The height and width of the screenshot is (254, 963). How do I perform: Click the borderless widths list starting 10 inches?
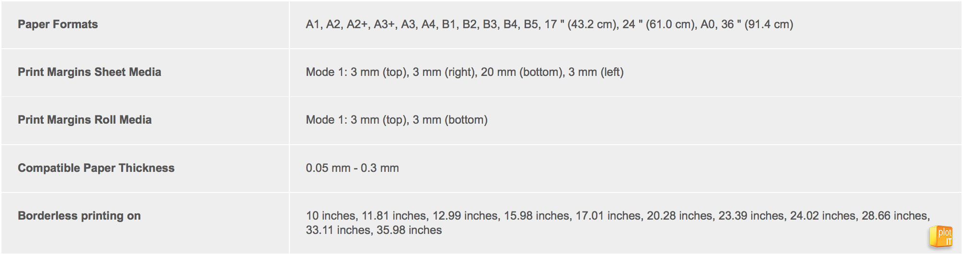coord(618,223)
